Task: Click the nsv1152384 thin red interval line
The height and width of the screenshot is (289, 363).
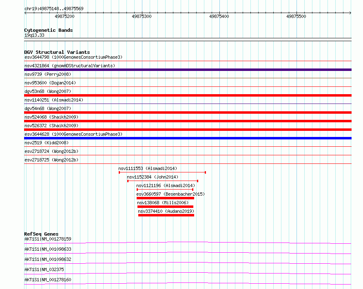Action: coord(163,181)
